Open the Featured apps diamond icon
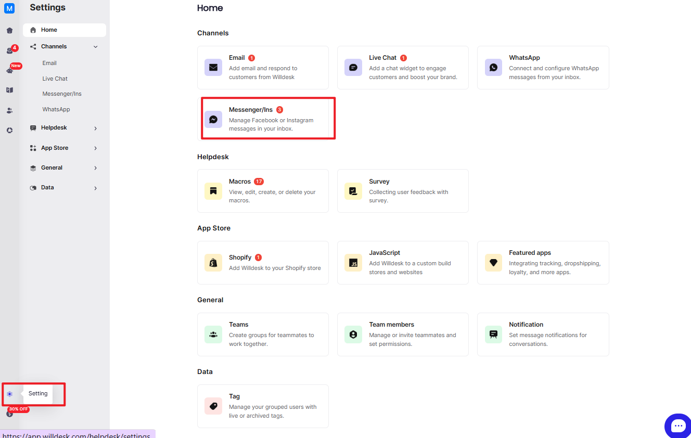 493,263
